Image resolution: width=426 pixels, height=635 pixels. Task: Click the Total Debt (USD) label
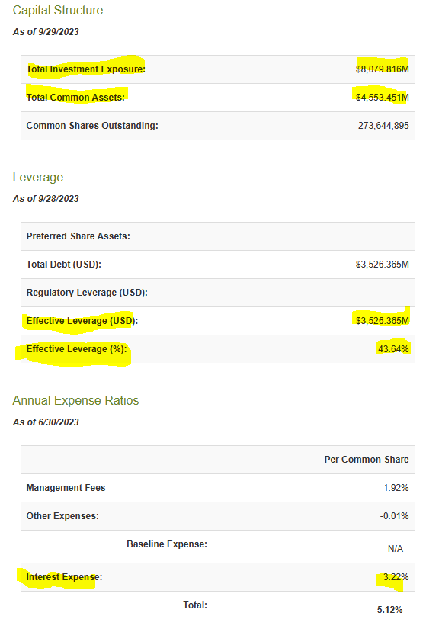click(x=63, y=265)
